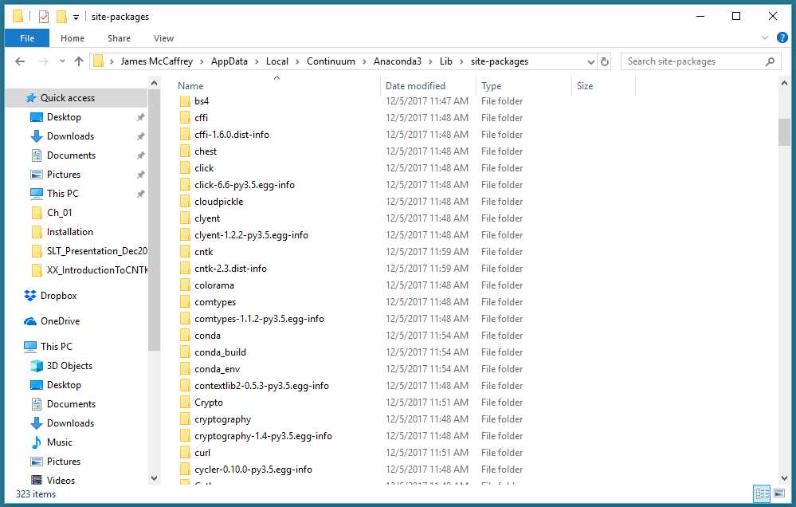Image resolution: width=796 pixels, height=507 pixels.
Task: Open the Help question mark icon
Action: (782, 37)
